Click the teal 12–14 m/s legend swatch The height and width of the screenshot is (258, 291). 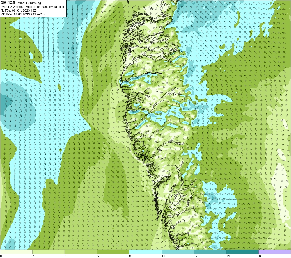point(210,252)
